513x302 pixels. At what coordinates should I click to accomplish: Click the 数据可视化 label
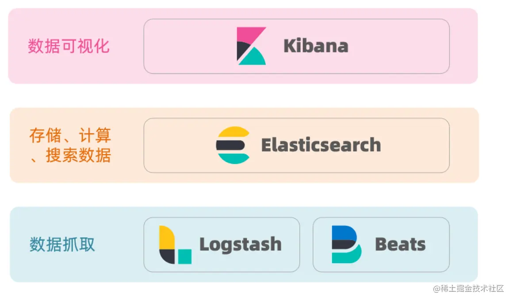69,46
